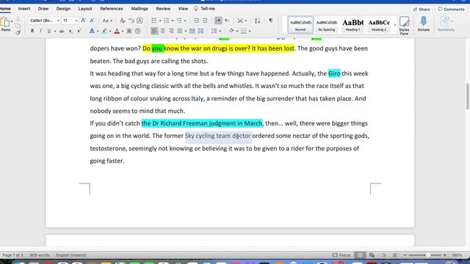The height and width of the screenshot is (264, 470).
Task: Toggle Italic formatting
Action: (x=40, y=31)
